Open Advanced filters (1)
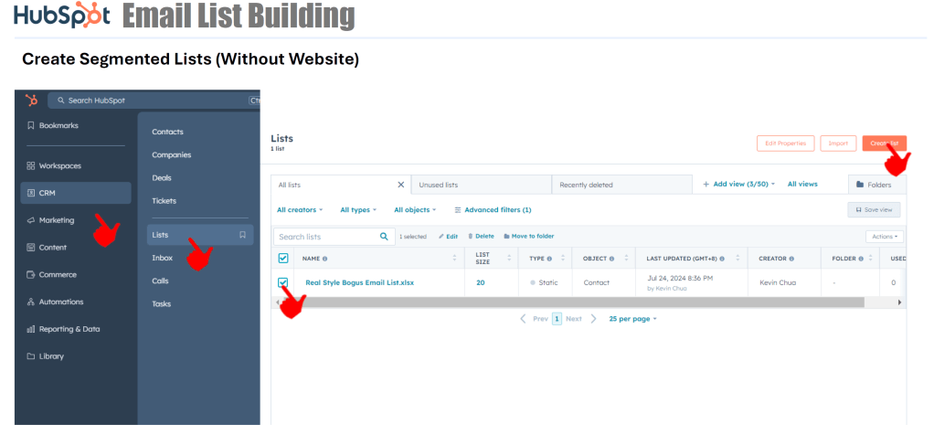Viewport: 934px width, 435px height. pos(493,210)
